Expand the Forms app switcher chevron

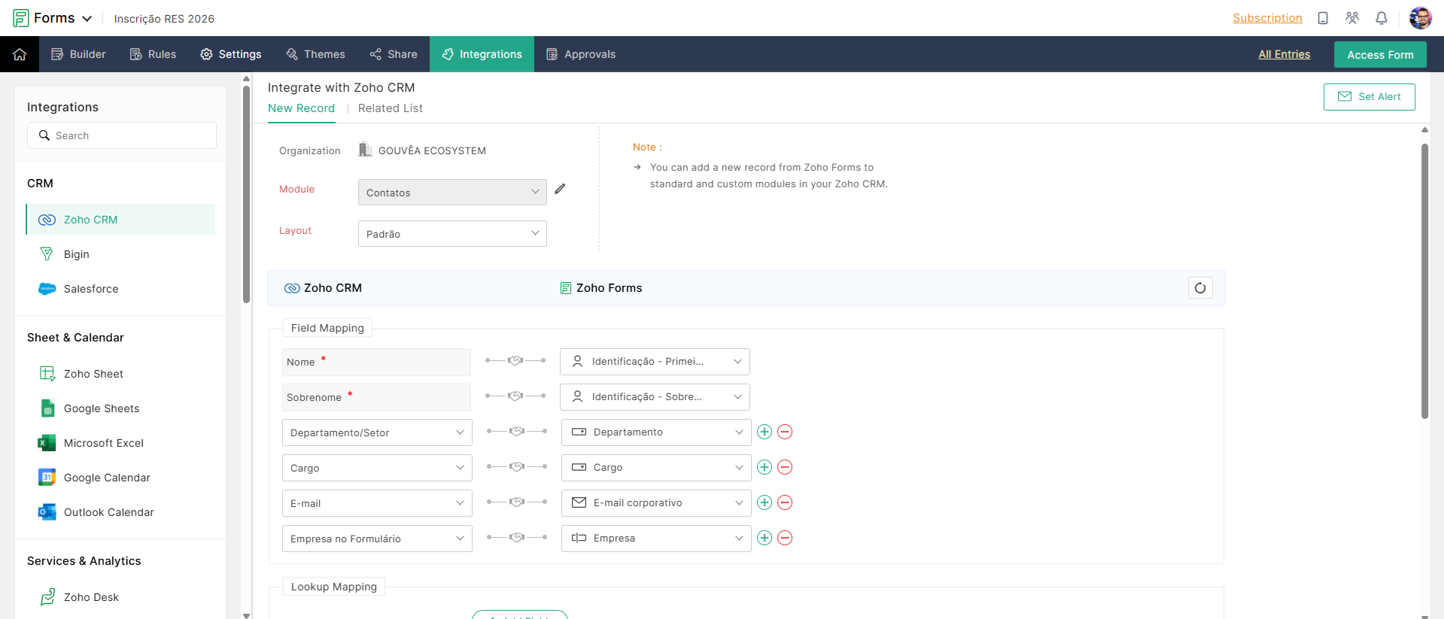tap(87, 18)
